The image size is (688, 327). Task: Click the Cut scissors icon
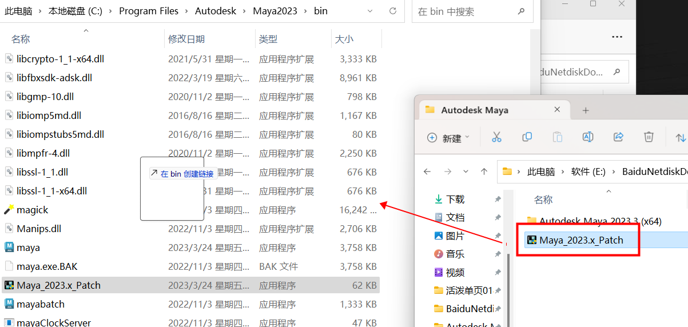pos(496,137)
